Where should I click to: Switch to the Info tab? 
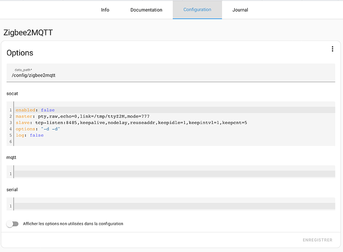[x=105, y=10]
